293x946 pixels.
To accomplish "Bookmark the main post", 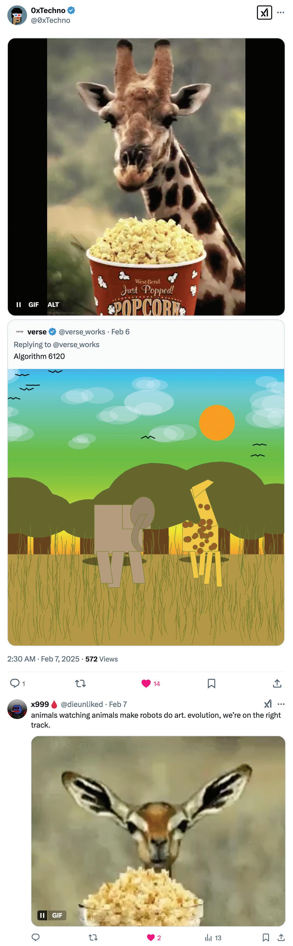I will coord(211,683).
